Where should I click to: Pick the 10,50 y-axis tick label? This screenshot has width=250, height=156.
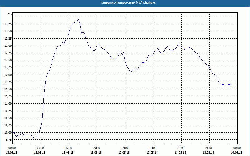coord(8,118)
